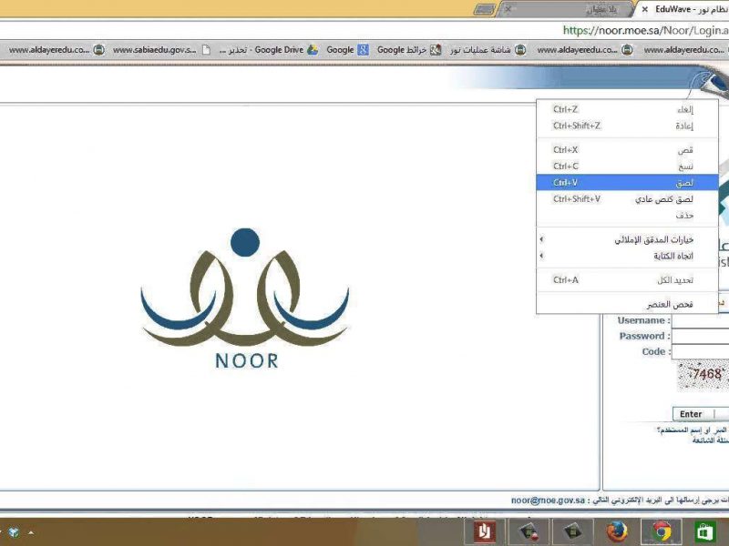
Task: Open the dark cube taskbar icon with red badge
Action: click(529, 531)
